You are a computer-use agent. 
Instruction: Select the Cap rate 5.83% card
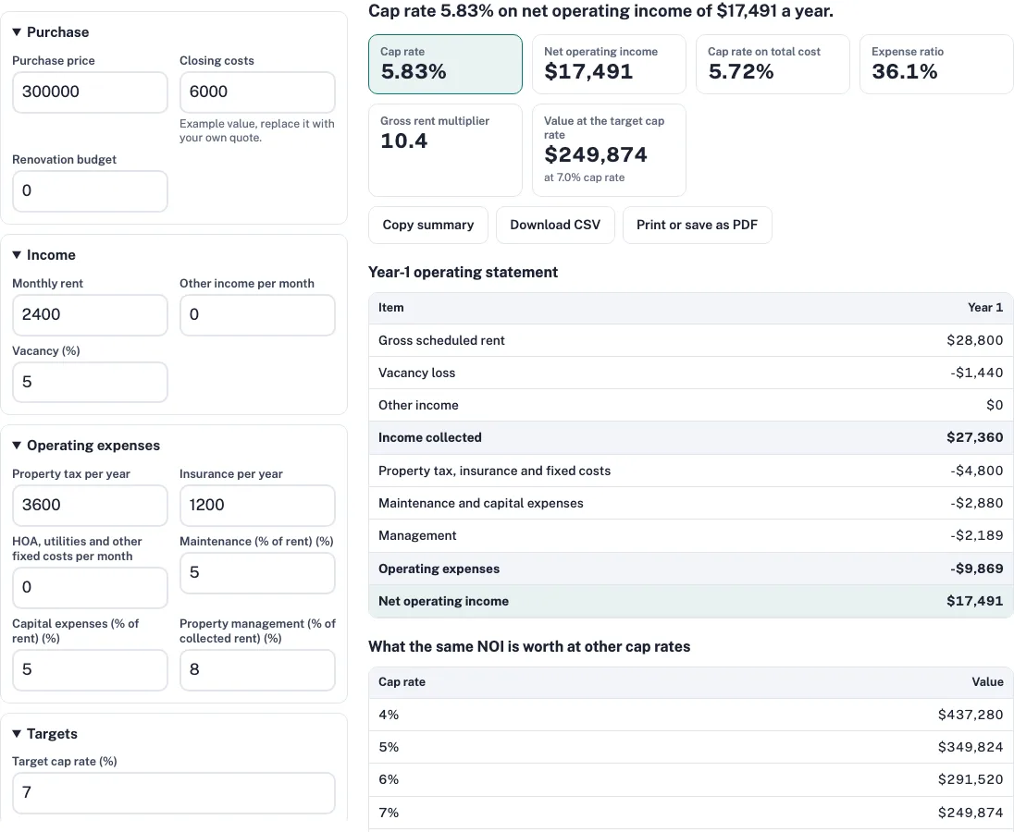point(446,64)
